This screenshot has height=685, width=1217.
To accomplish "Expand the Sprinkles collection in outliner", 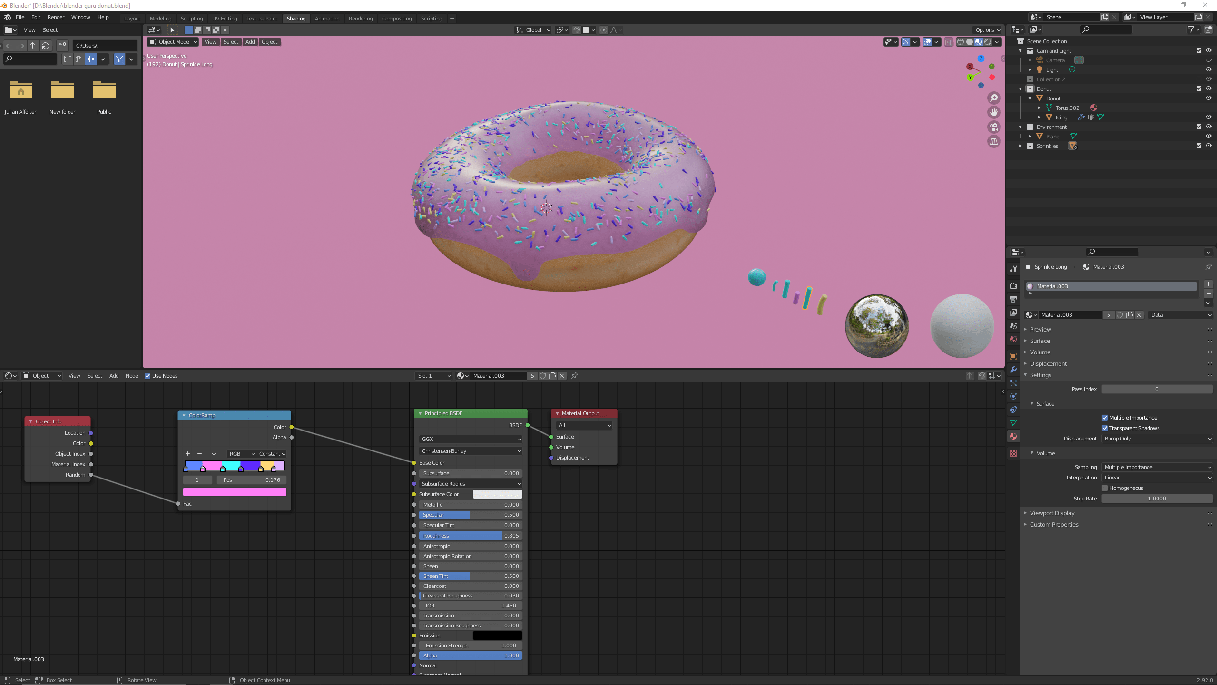I will coord(1020,146).
